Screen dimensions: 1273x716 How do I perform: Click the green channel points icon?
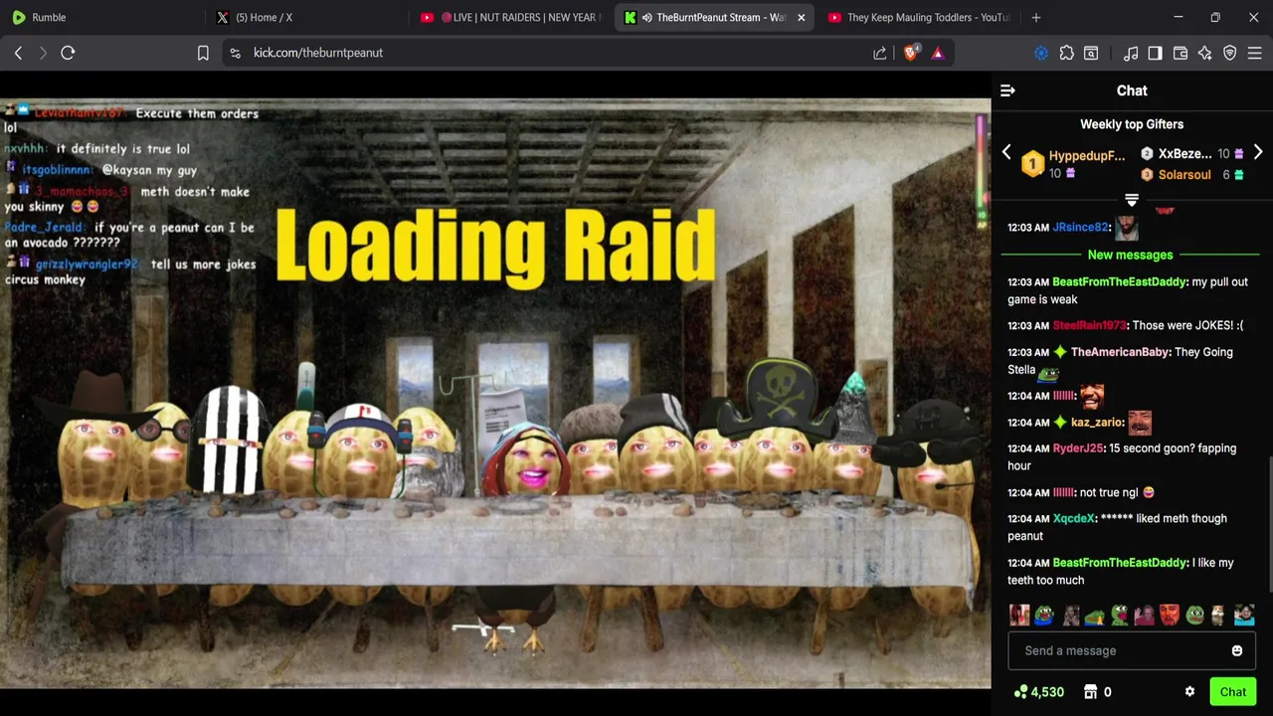[1020, 692]
